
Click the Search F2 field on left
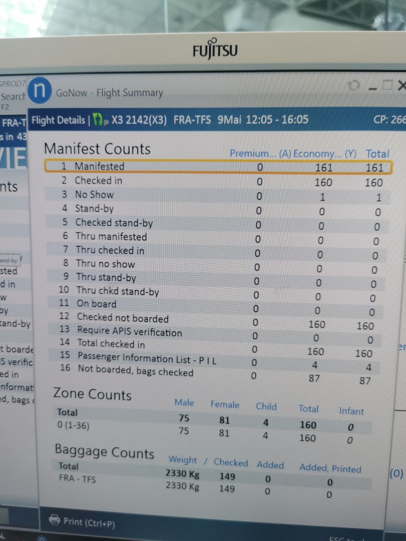coord(13,97)
